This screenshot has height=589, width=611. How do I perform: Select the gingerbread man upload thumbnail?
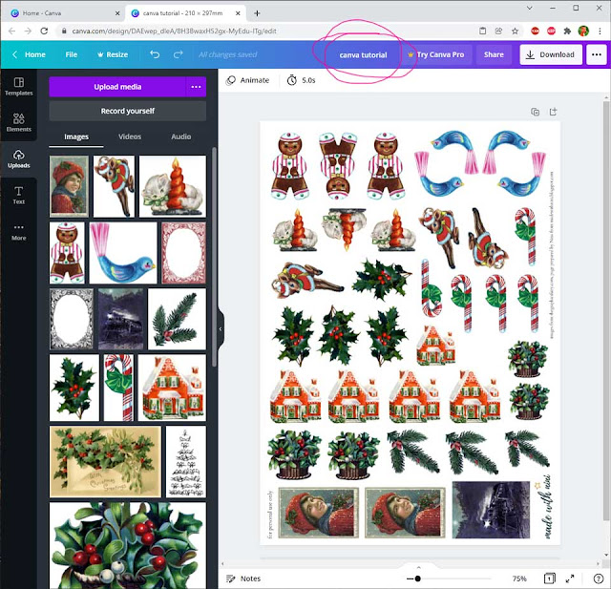(67, 253)
